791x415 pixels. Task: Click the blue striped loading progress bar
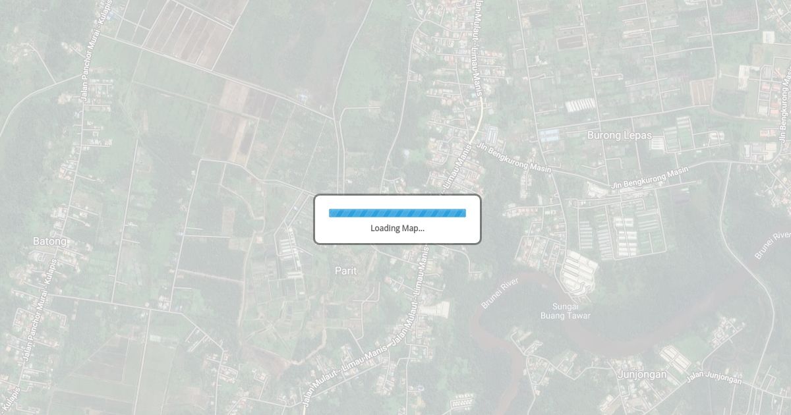click(397, 213)
